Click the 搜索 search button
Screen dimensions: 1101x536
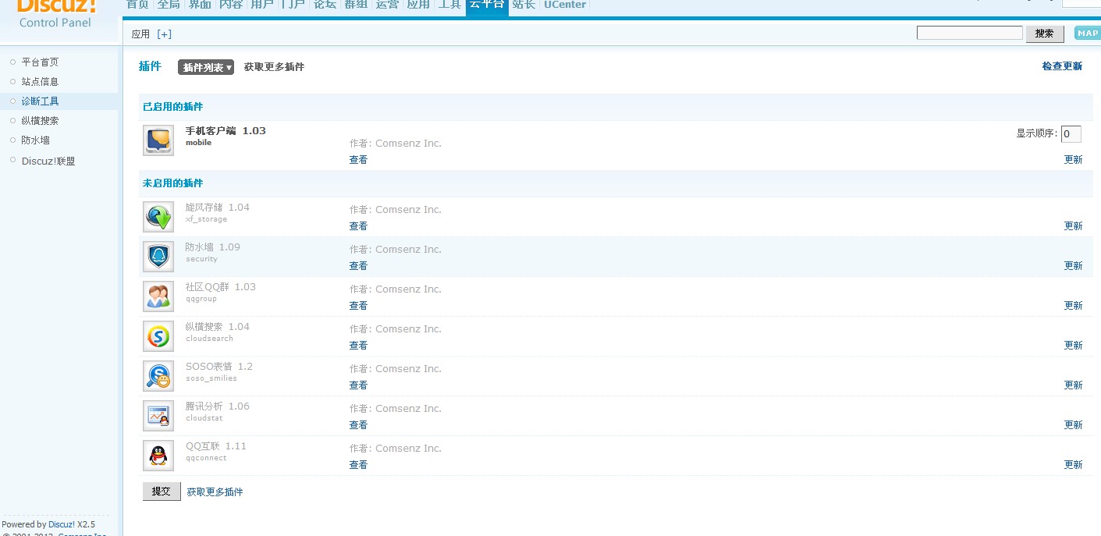pos(1045,34)
